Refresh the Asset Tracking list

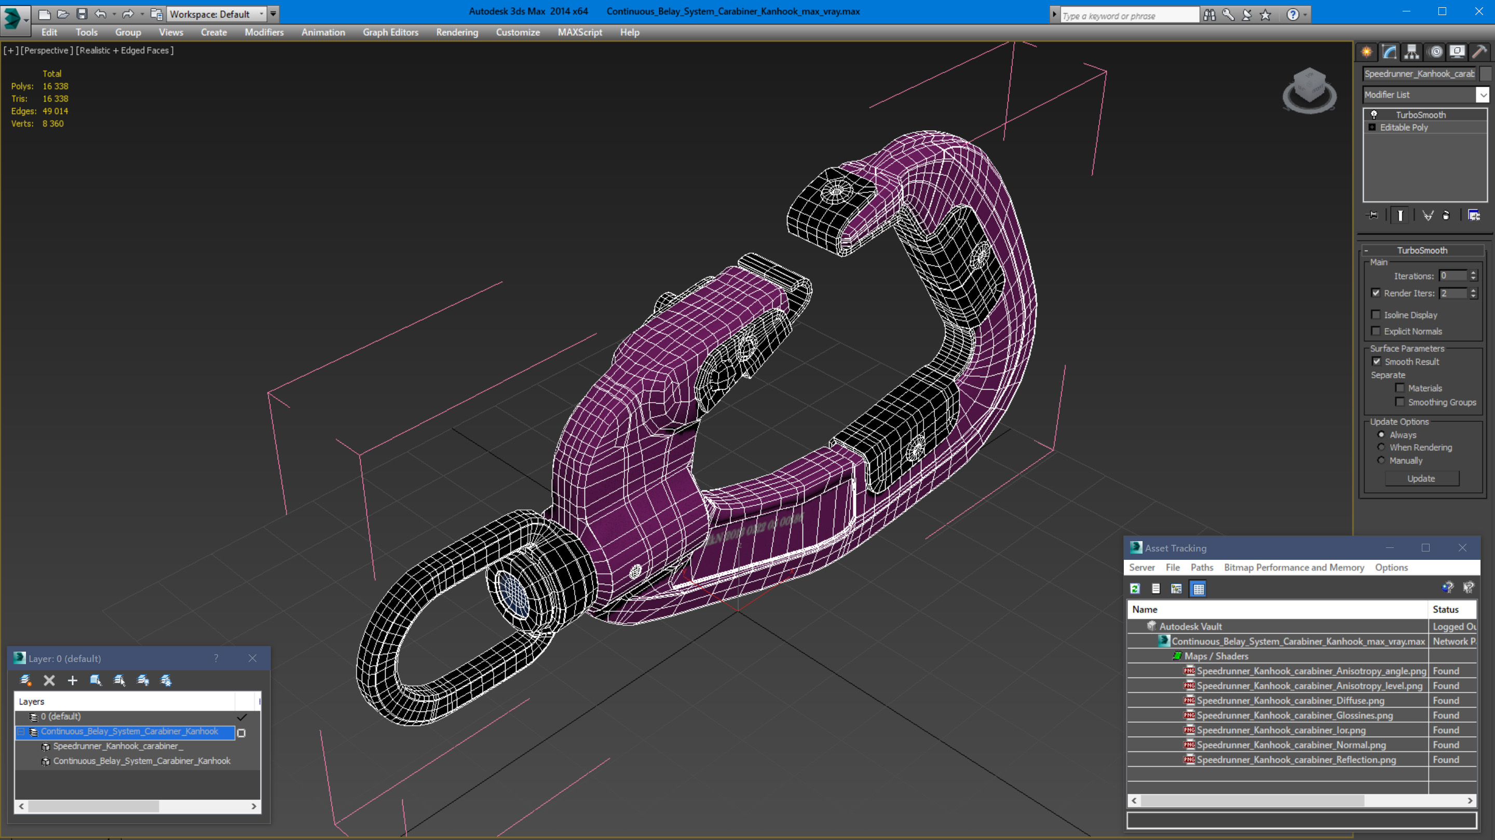[x=1135, y=589]
